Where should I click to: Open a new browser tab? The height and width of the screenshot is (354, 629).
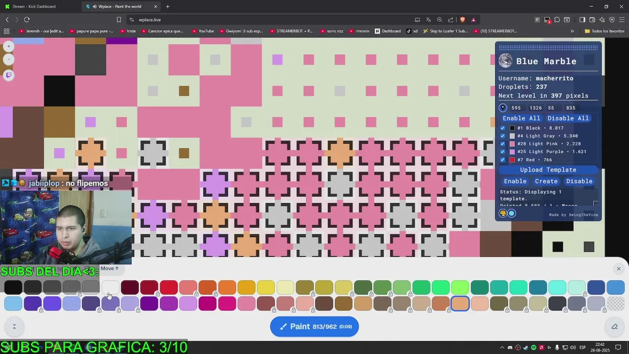coord(168,6)
